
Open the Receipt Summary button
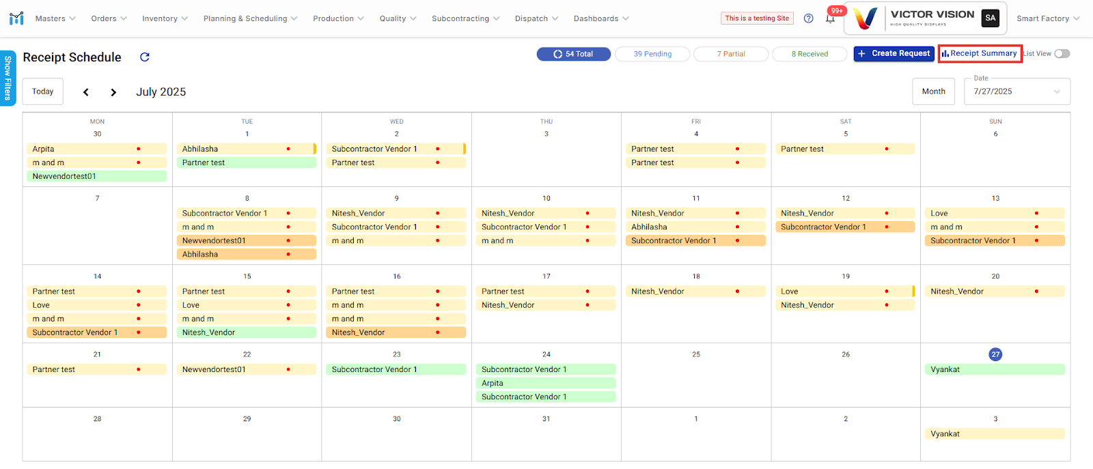980,53
